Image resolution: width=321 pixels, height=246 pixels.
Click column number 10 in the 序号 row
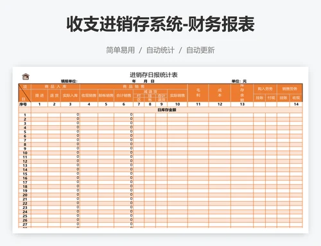tap(177, 104)
